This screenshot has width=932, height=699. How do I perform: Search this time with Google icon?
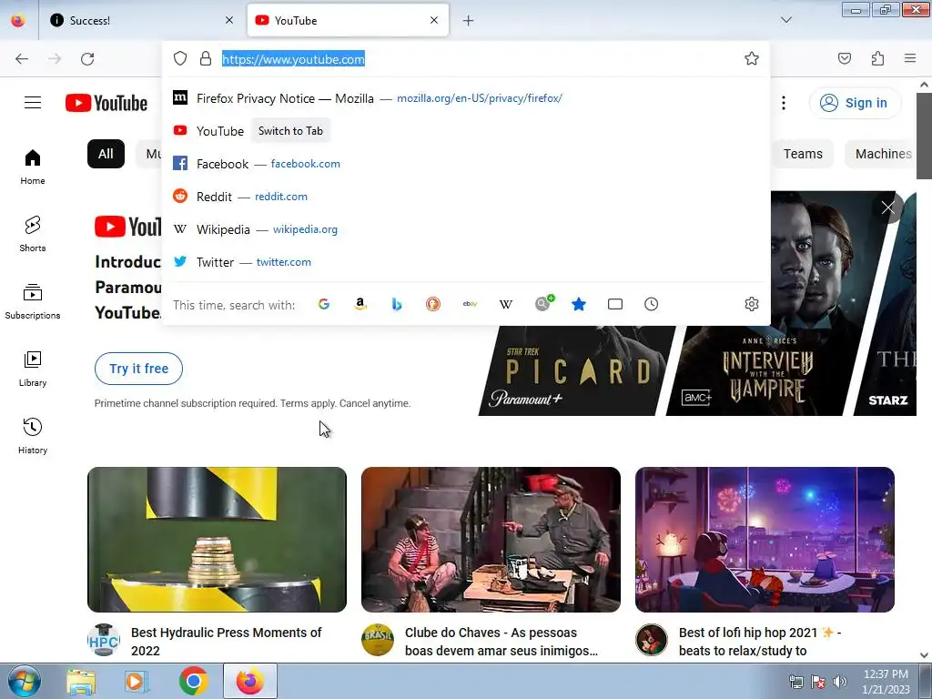pos(324,304)
